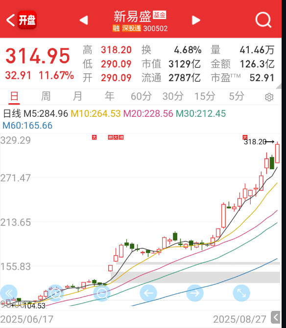Expand chart to fullscreen
Screen dimensions: 286x328
tap(241, 293)
